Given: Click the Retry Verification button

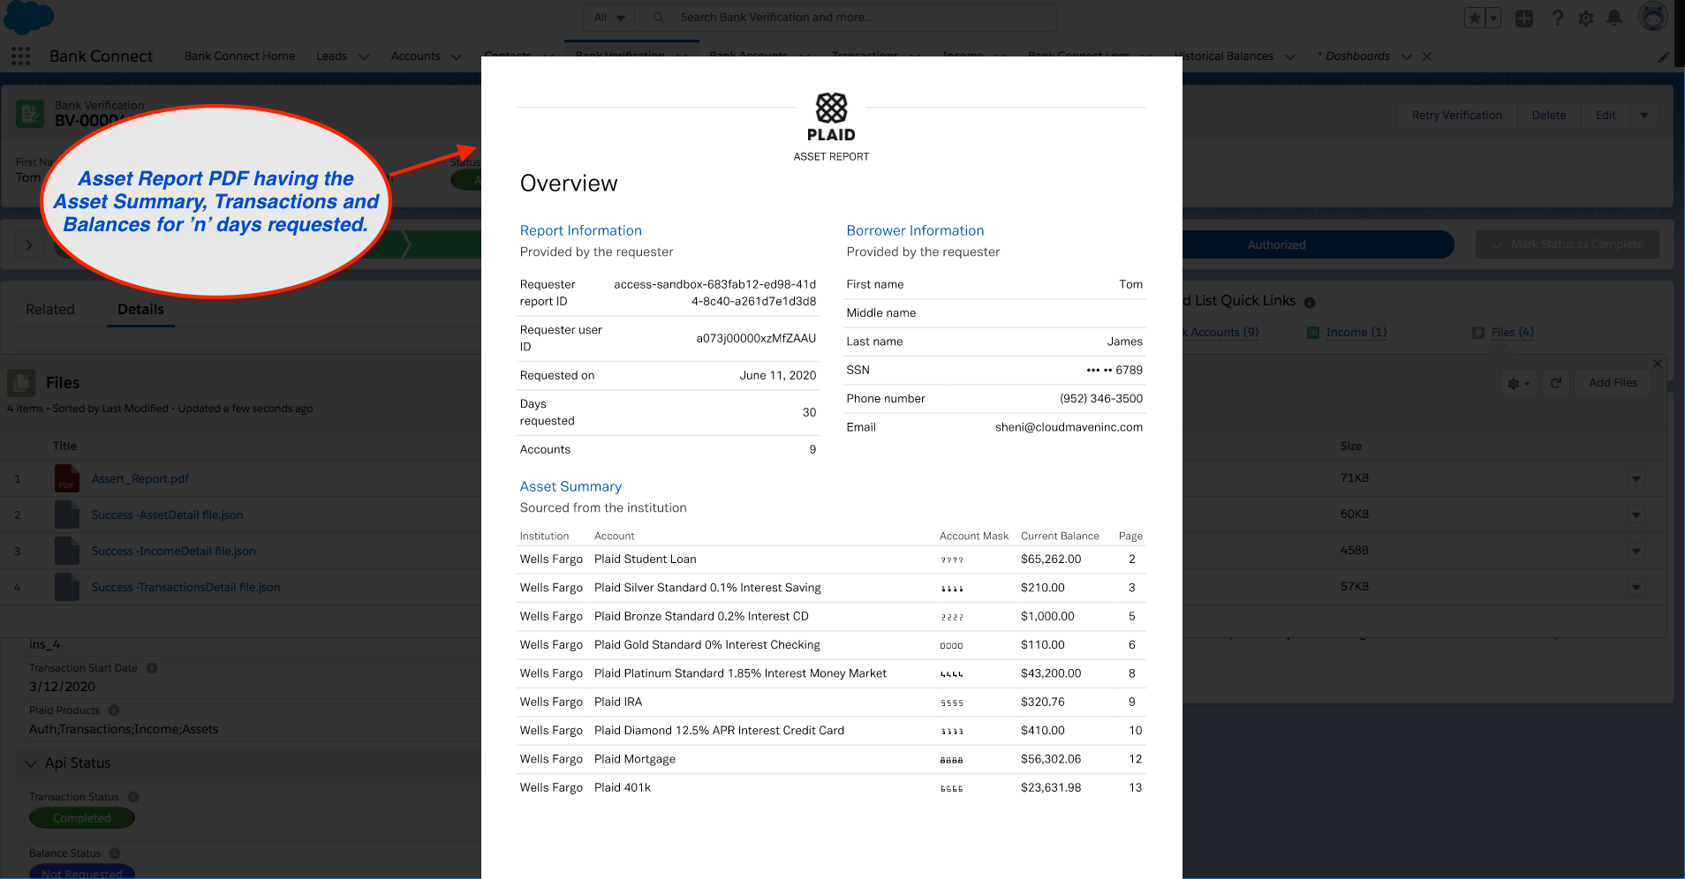Looking at the screenshot, I should 1455,114.
